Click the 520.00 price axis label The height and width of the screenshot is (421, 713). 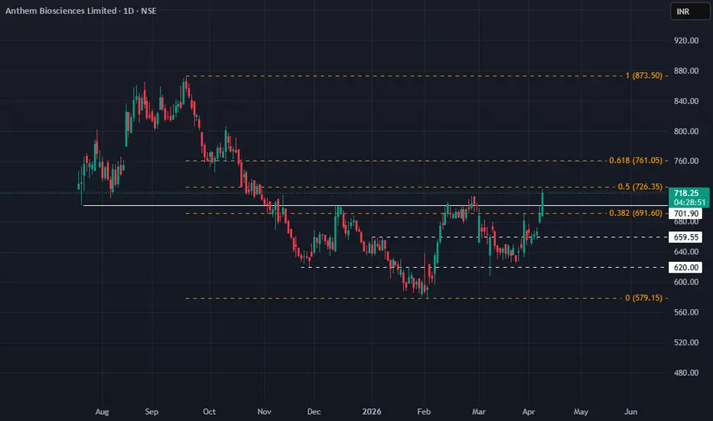click(685, 342)
